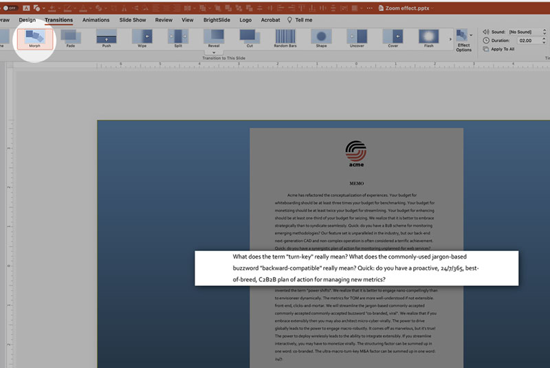Click the MEMO heading on the slide
The height and width of the screenshot is (368, 550).
pyautogui.click(x=356, y=184)
